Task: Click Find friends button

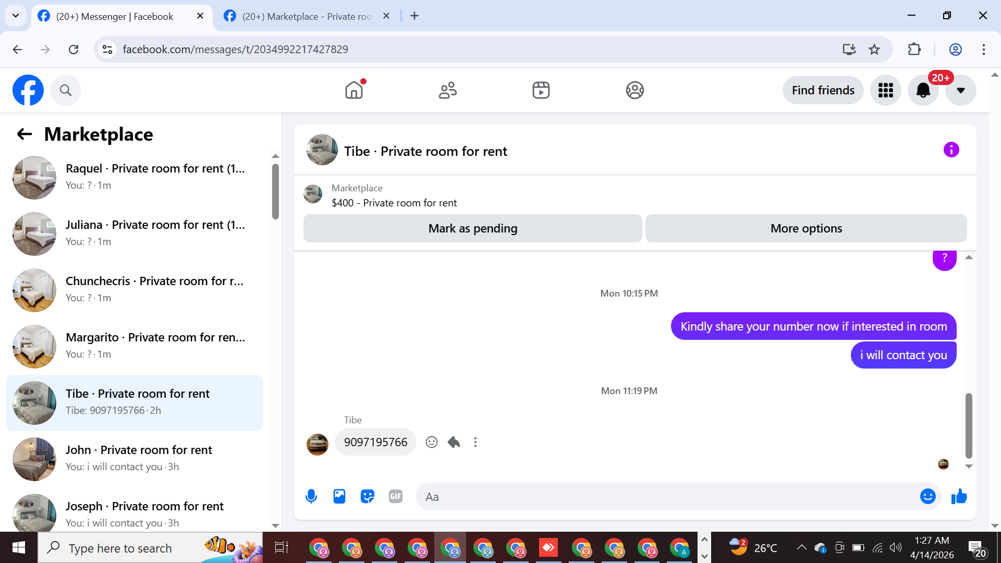Action: 823,90
